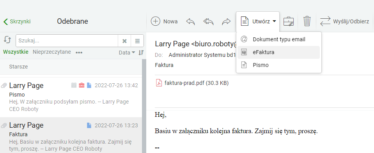374x153 pixels.
Task: Reply to all with double arrow icon
Action: 208,21
